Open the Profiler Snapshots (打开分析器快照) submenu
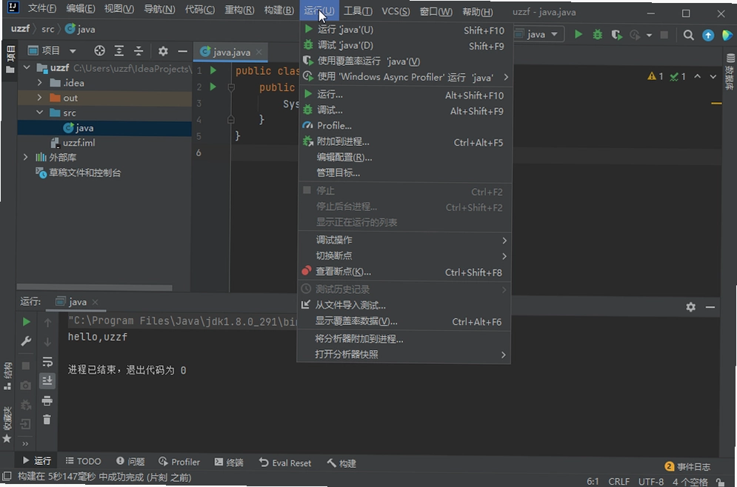 (404, 354)
